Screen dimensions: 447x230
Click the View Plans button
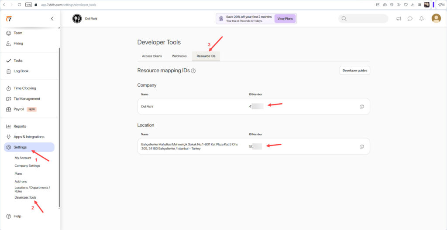[285, 19]
